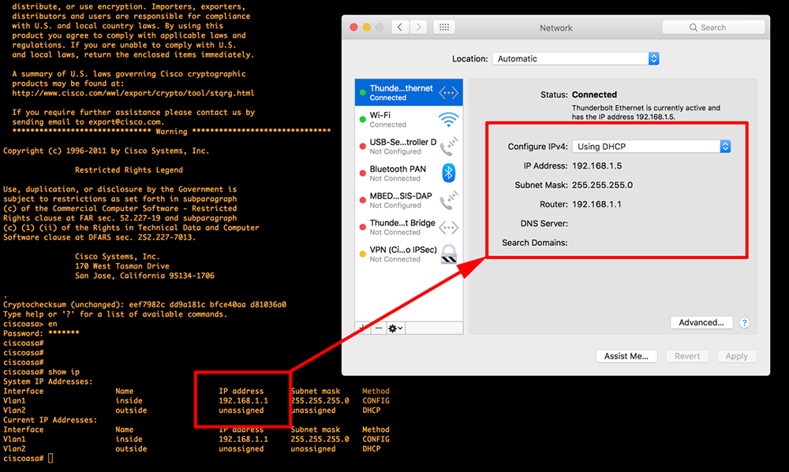Click the 'ciscoasa# show ip' terminal line
The height and width of the screenshot is (472, 789).
(41, 372)
